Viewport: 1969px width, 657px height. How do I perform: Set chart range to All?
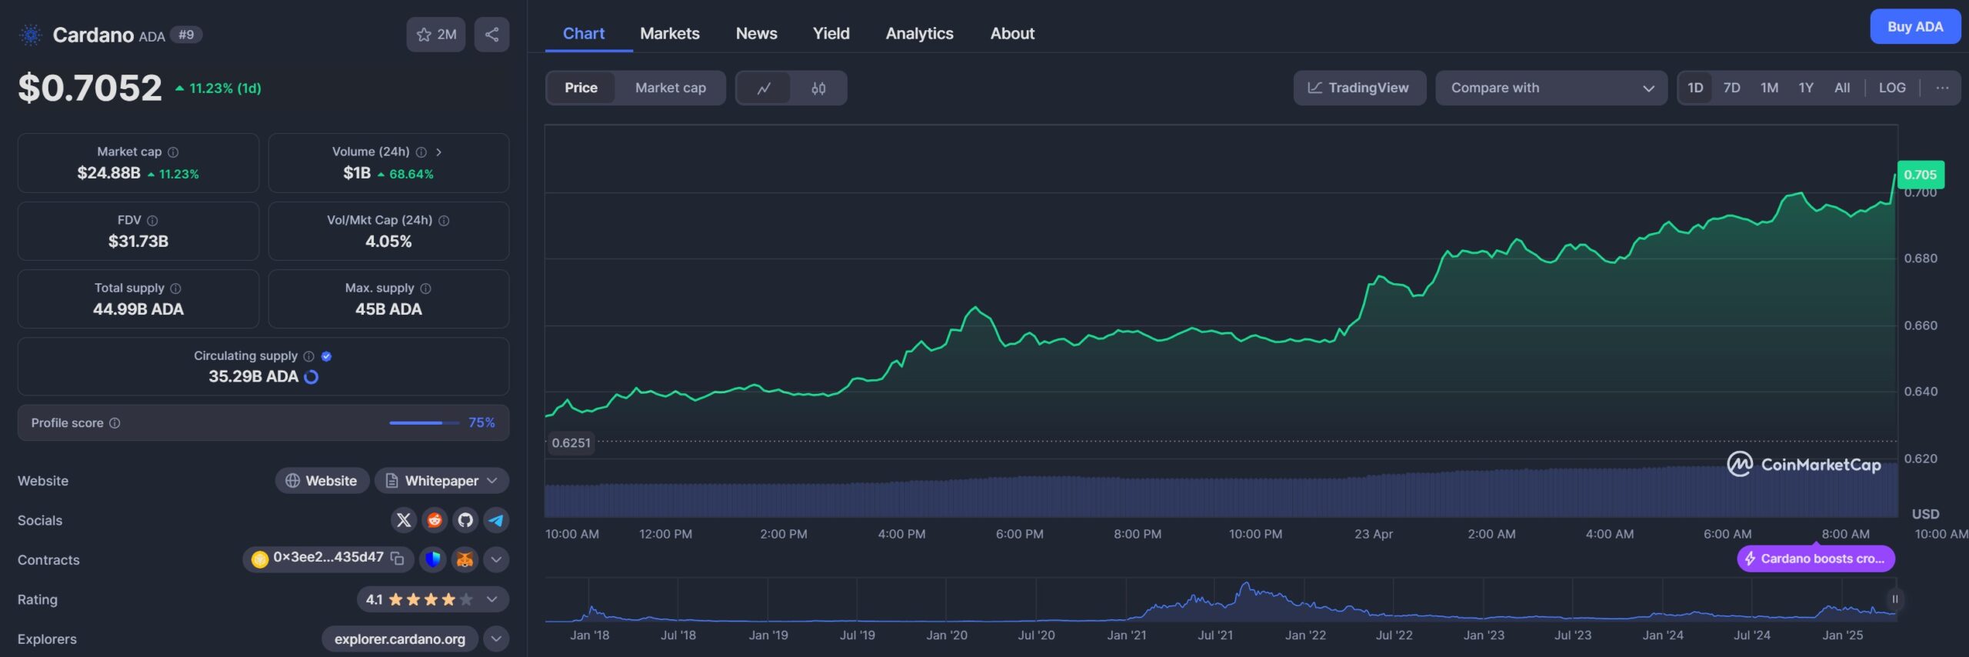pos(1842,88)
